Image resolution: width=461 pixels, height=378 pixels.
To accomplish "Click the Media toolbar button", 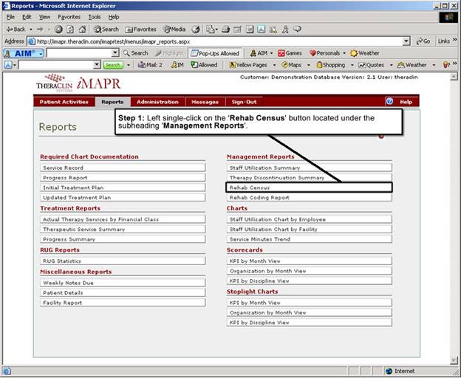I will pyautogui.click(x=174, y=29).
